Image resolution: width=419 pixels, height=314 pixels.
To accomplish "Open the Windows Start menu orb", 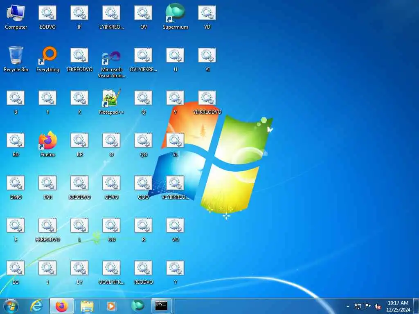I will (x=11, y=306).
